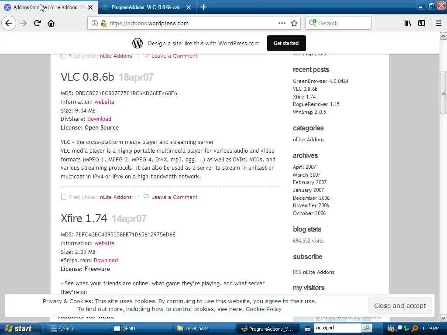Open April 2007 archive

(304, 167)
